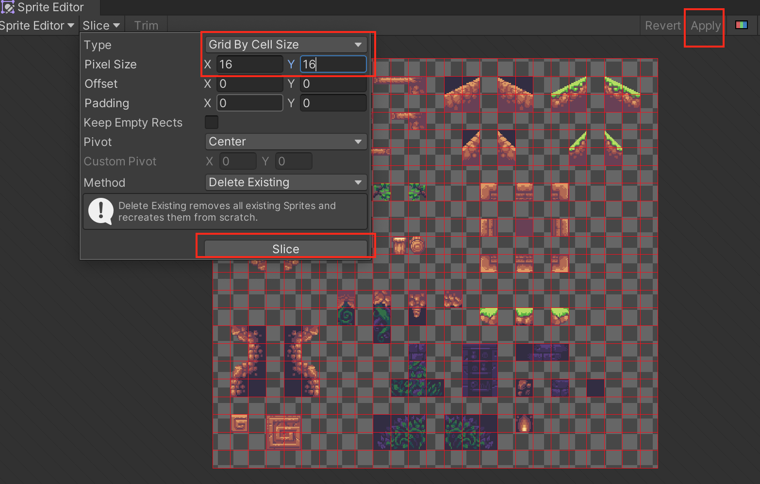Viewport: 760px width, 484px height.
Task: Collapse the Slice dropdown menu
Action: 101,26
